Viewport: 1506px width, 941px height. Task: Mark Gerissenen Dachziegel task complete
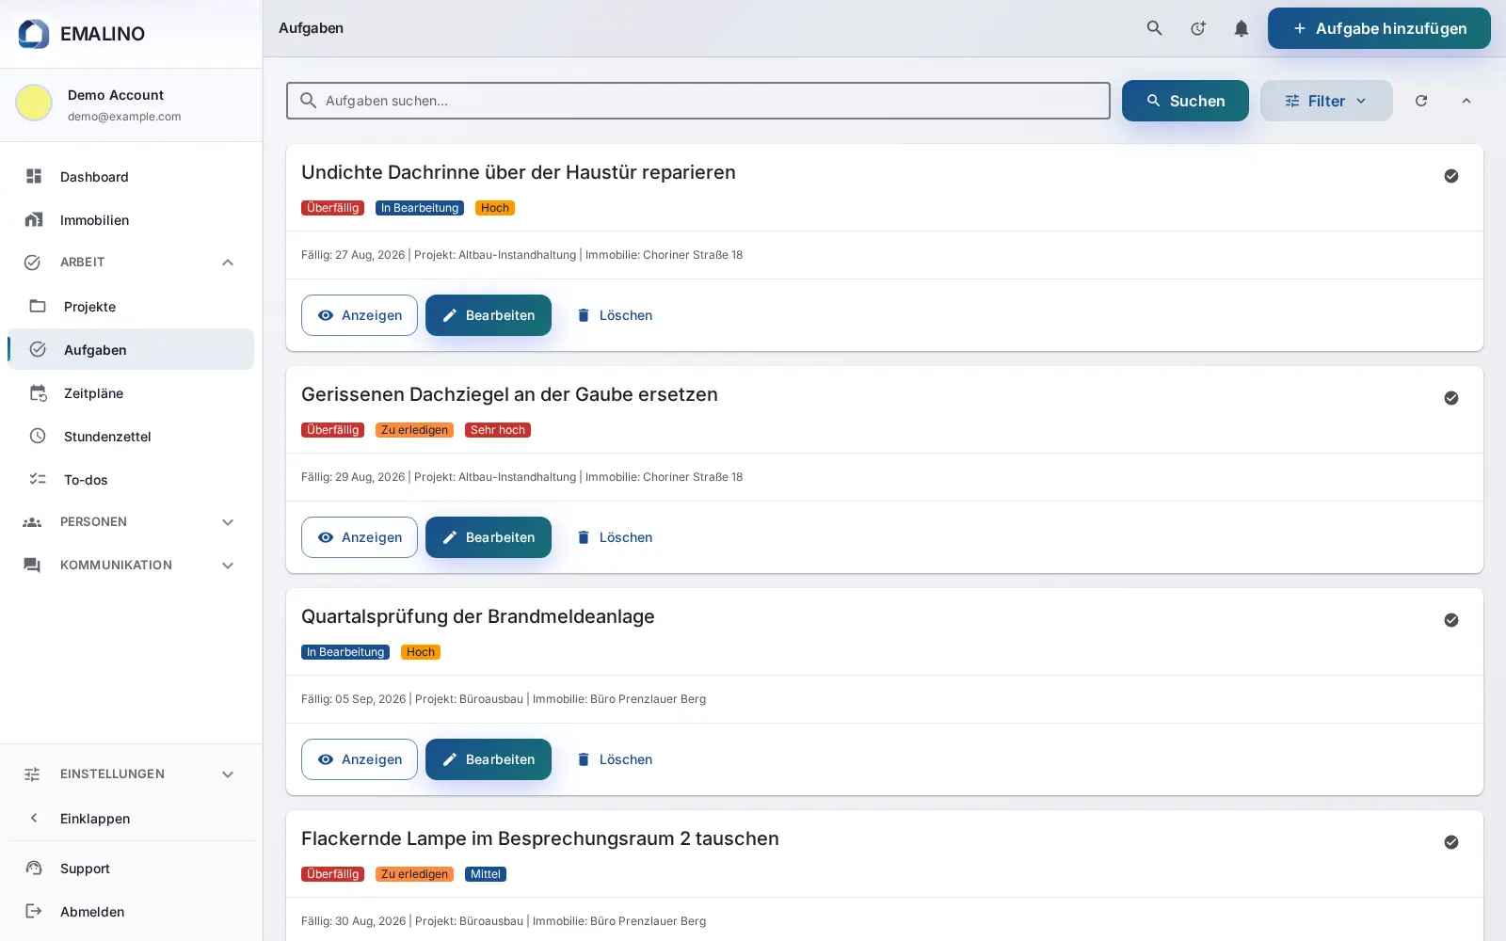[1451, 398]
